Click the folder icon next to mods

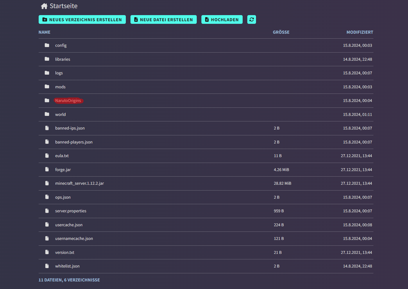click(x=47, y=87)
